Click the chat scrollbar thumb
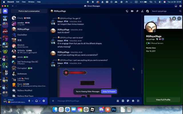Screen dimensions: 183x114 [142, 72]
